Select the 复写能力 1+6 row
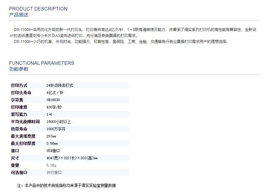This screenshot has height=193, width=272. [x=63, y=114]
